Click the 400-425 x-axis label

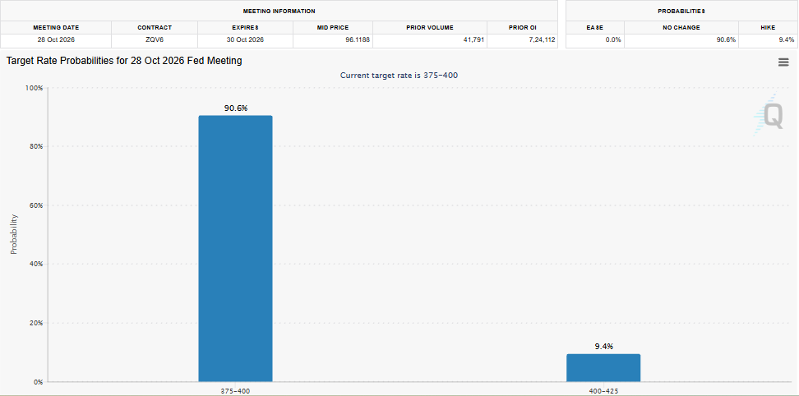(x=604, y=391)
